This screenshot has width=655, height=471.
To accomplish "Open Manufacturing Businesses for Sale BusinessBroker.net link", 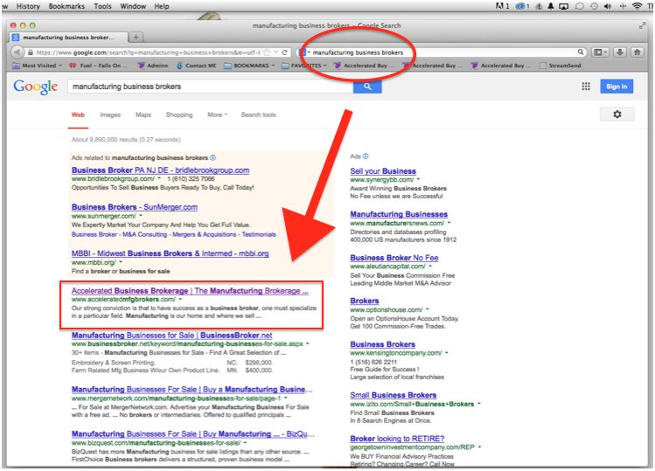I will click(171, 336).
